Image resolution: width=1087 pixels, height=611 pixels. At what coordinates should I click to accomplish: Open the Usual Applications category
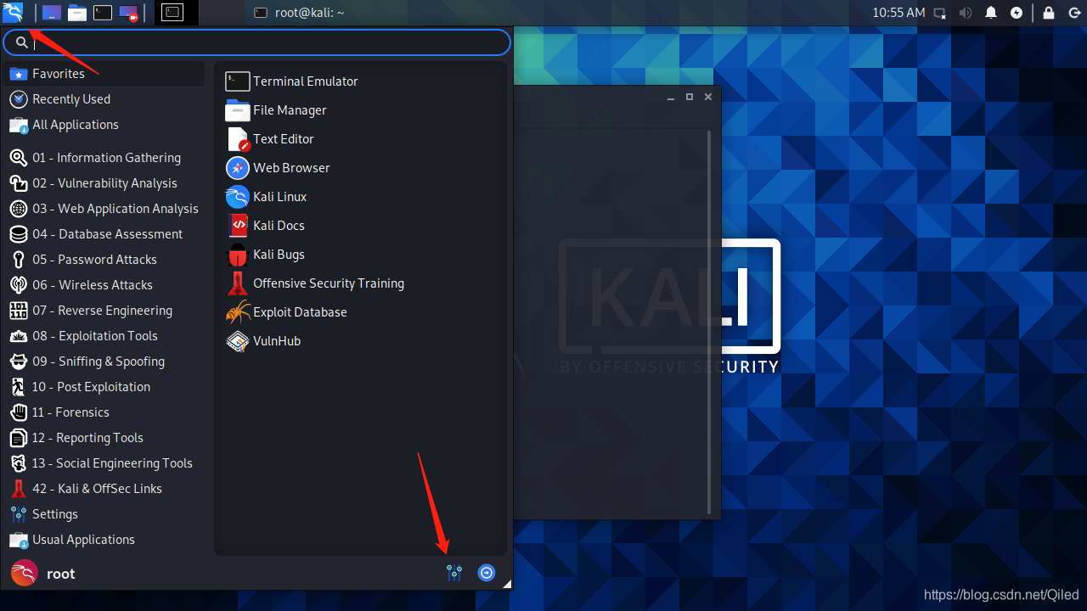[x=104, y=540]
